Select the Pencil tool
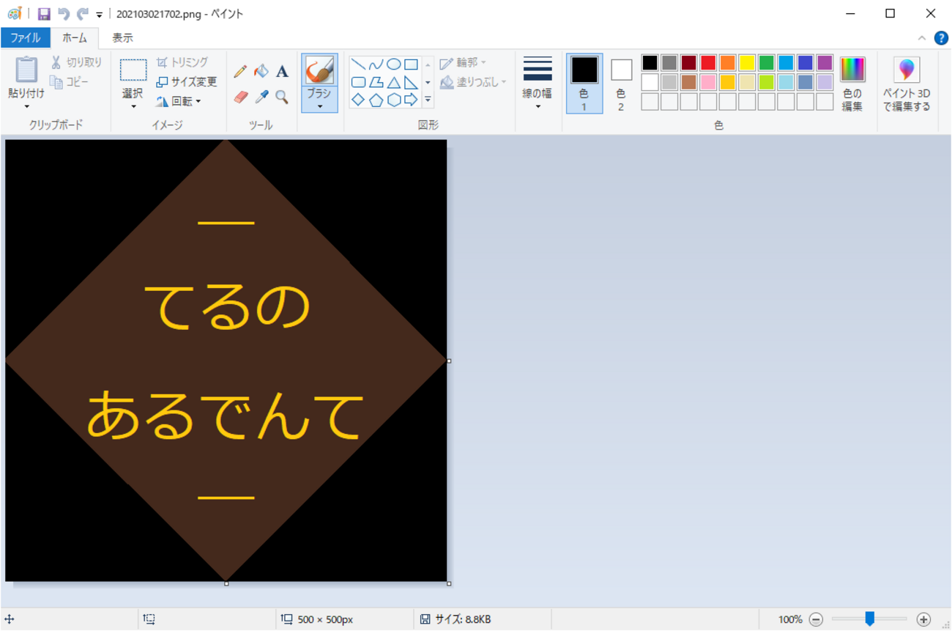 [240, 72]
